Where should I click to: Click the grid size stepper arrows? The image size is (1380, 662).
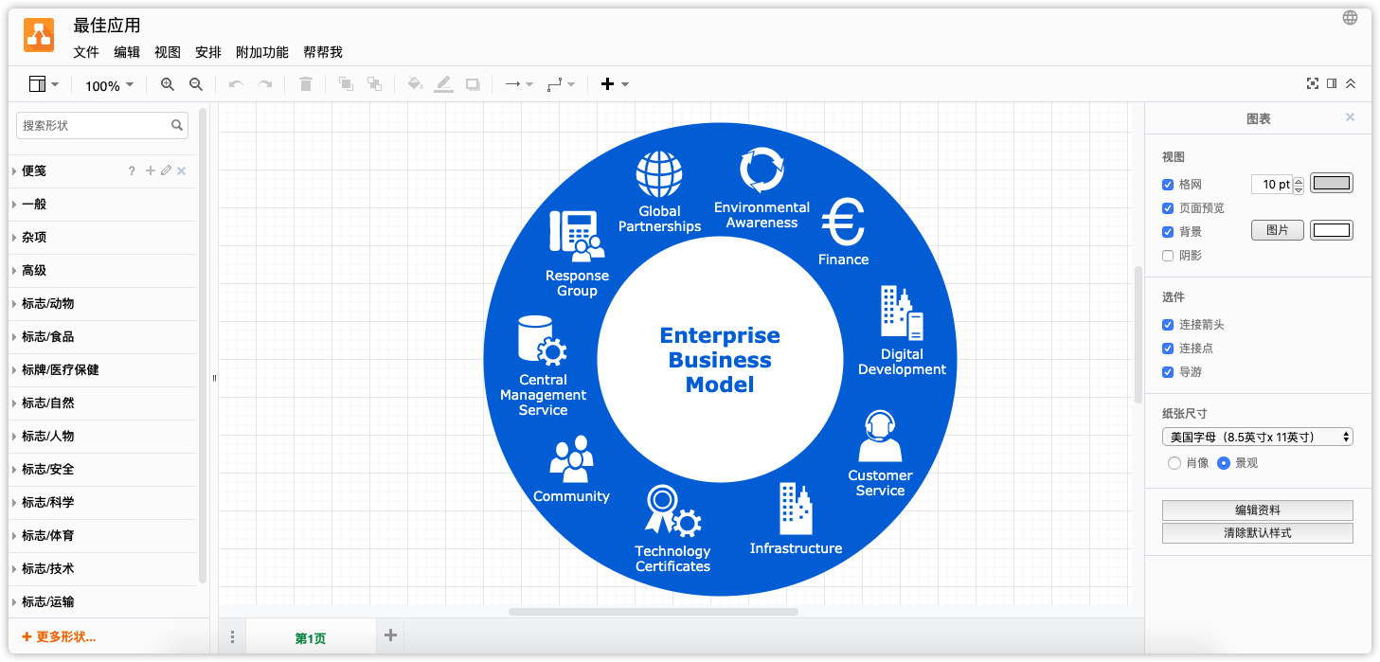1299,185
